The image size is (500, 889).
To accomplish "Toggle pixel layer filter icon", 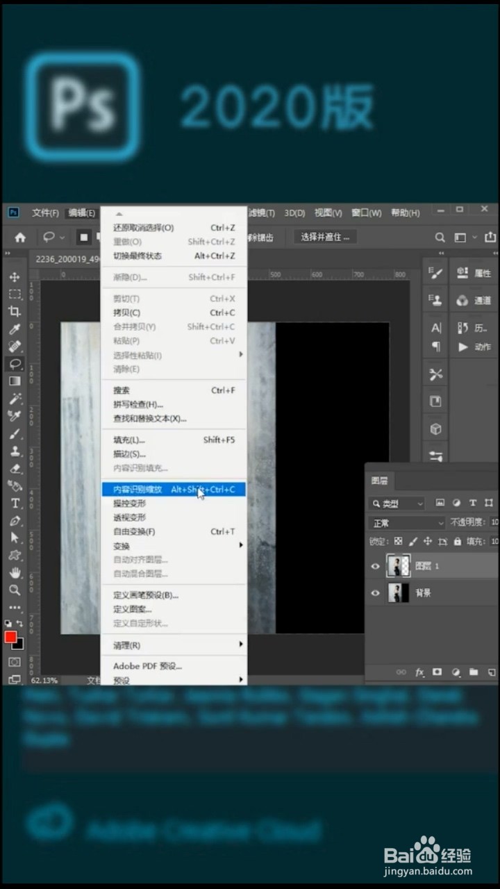I will (x=440, y=503).
